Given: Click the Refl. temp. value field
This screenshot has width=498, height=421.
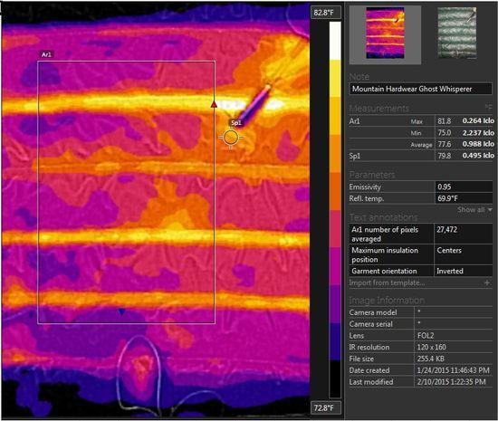Looking at the screenshot, I should tap(464, 198).
